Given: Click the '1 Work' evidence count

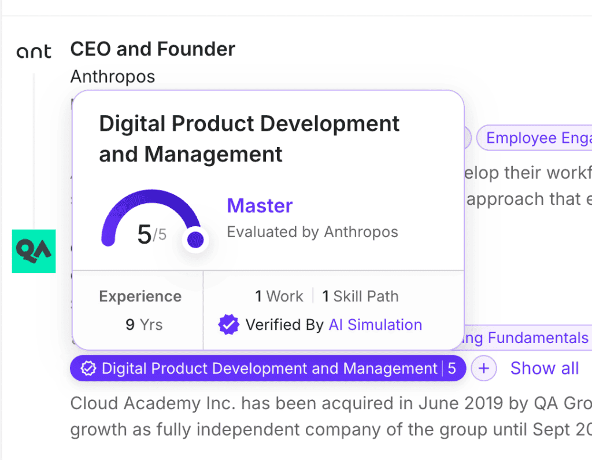Looking at the screenshot, I should (279, 296).
